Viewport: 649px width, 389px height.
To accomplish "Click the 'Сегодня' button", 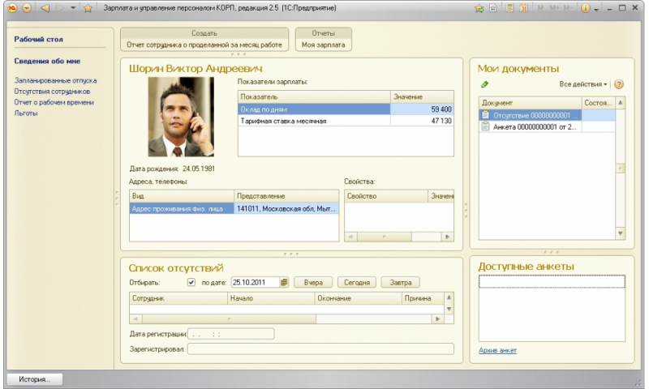I will click(356, 282).
